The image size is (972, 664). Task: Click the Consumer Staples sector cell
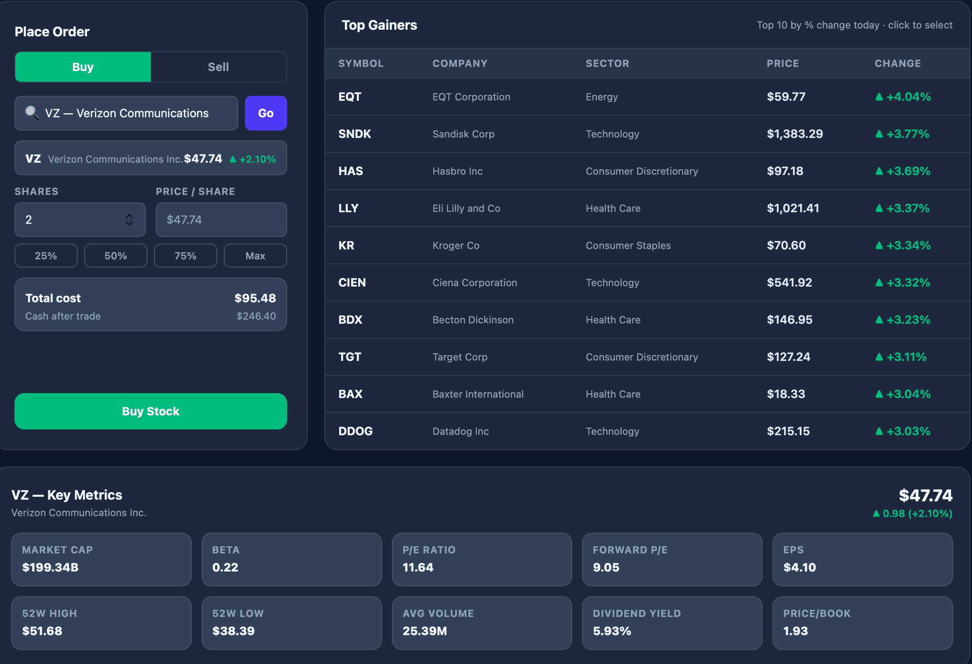coord(628,246)
